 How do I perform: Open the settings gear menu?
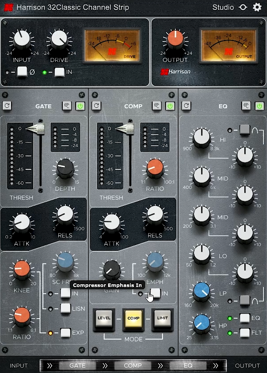coord(257,7)
